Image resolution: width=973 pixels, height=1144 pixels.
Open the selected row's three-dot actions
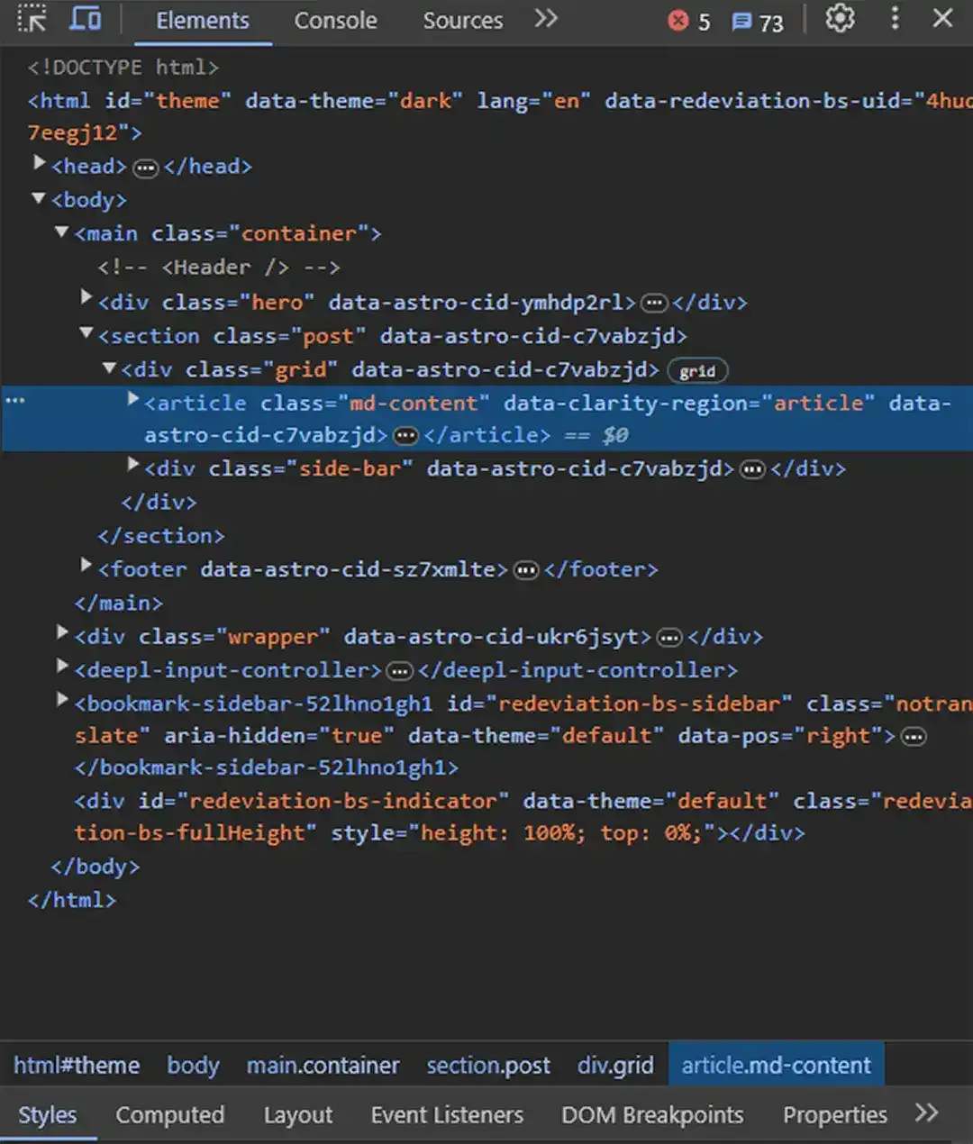pos(16,400)
